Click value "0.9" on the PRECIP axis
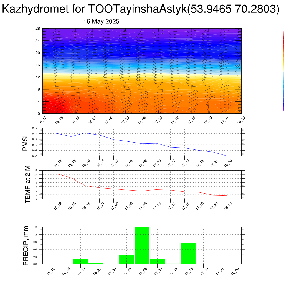The width and height of the screenshot is (284, 284). (x=35, y=242)
